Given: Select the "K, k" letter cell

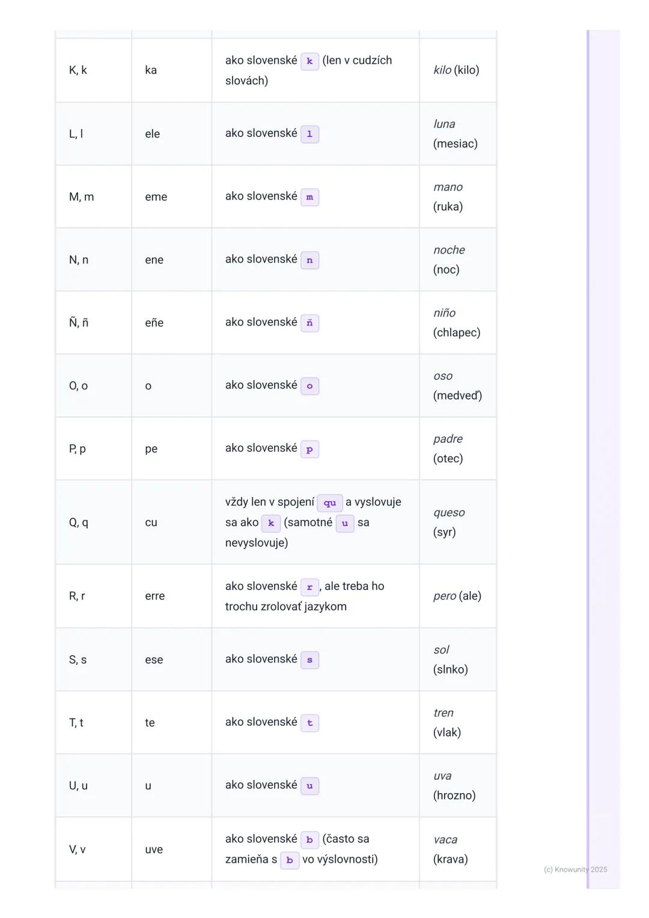Looking at the screenshot, I should point(78,70).
